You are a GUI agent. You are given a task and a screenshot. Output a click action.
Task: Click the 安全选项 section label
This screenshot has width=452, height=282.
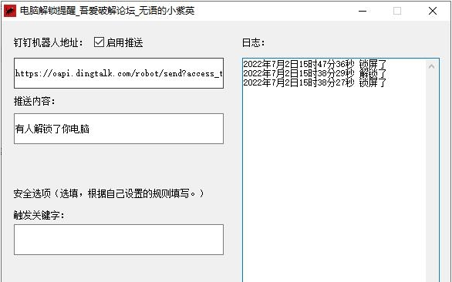(109, 193)
